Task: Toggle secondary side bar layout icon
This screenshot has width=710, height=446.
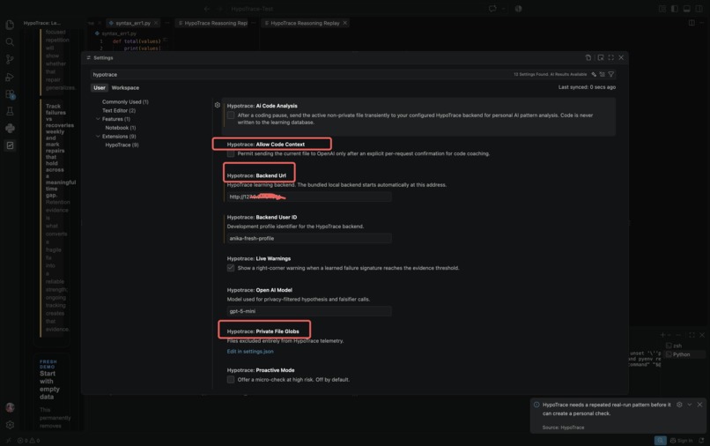Action: [699, 9]
